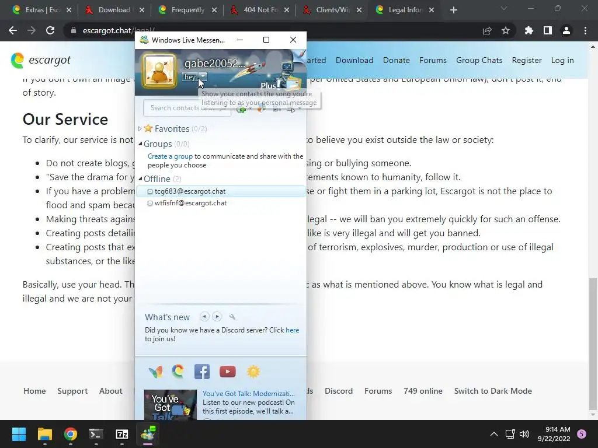
Task: Click Support footer link
Action: 72,391
